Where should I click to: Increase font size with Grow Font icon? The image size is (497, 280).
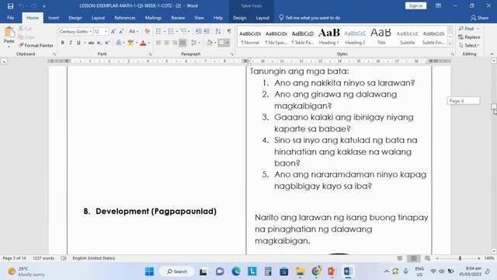point(113,31)
